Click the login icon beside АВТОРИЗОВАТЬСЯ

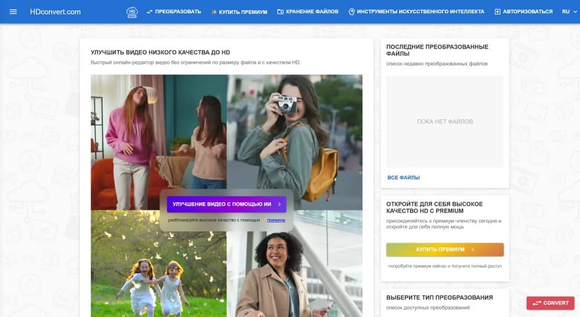[x=498, y=12]
